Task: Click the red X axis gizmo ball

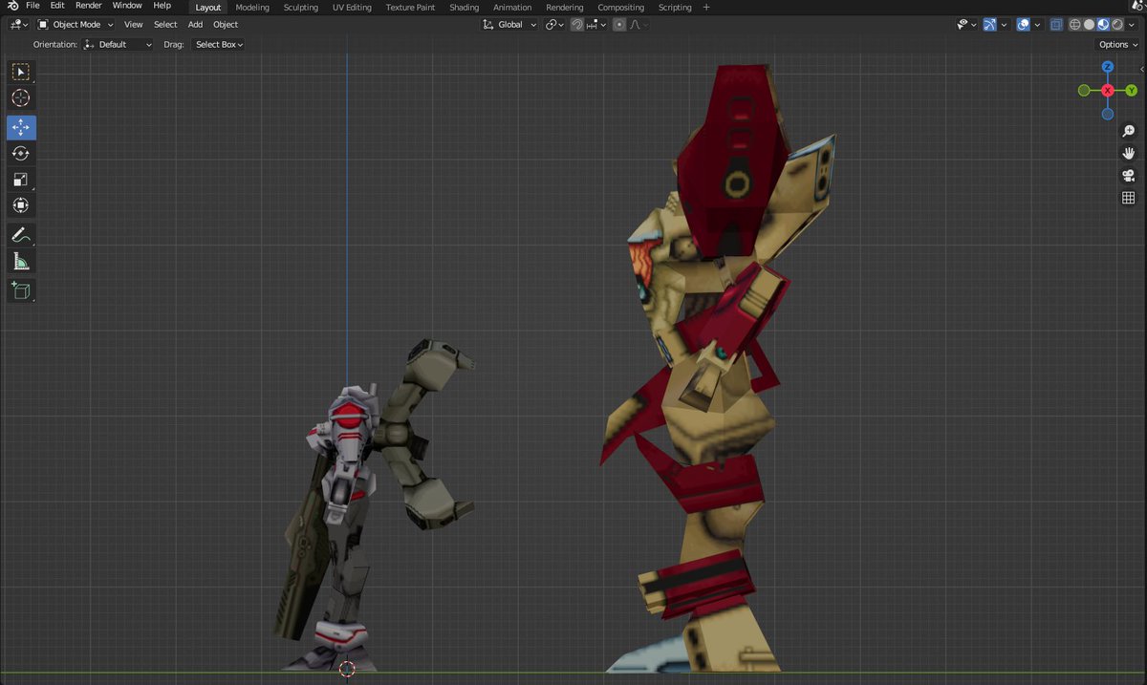Action: coord(1107,91)
